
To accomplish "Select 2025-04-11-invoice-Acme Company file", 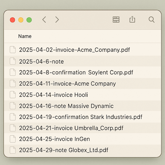I will tap(67, 84).
